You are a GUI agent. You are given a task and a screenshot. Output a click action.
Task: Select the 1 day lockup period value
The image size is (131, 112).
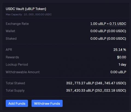(122, 65)
